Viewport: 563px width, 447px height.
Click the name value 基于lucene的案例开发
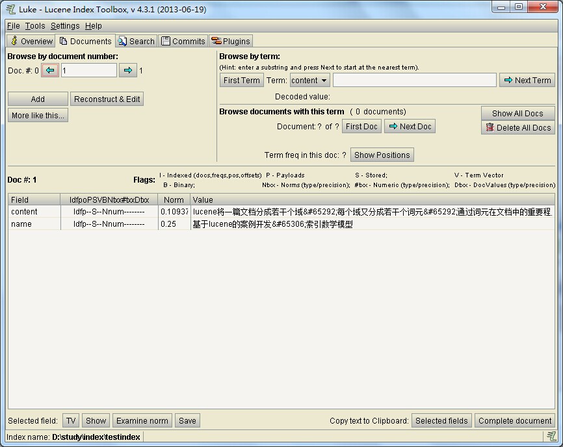[x=272, y=224]
